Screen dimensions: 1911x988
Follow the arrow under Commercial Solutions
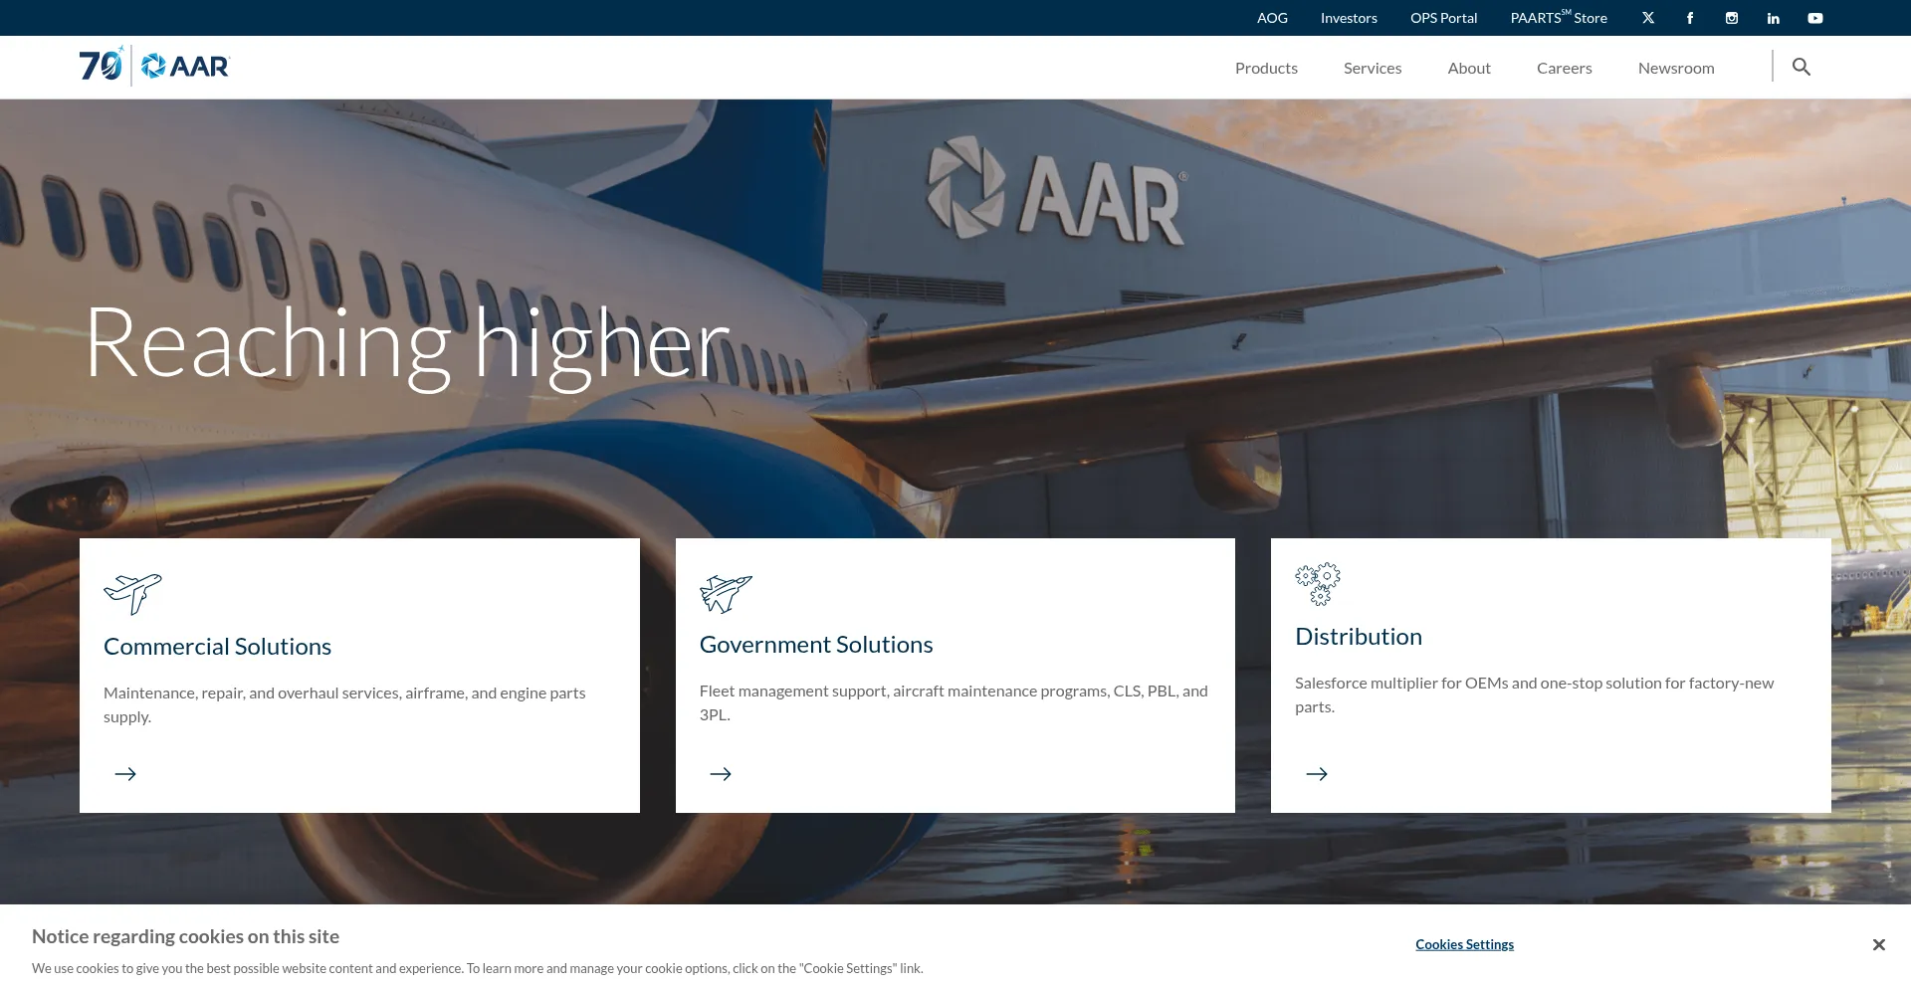click(125, 774)
